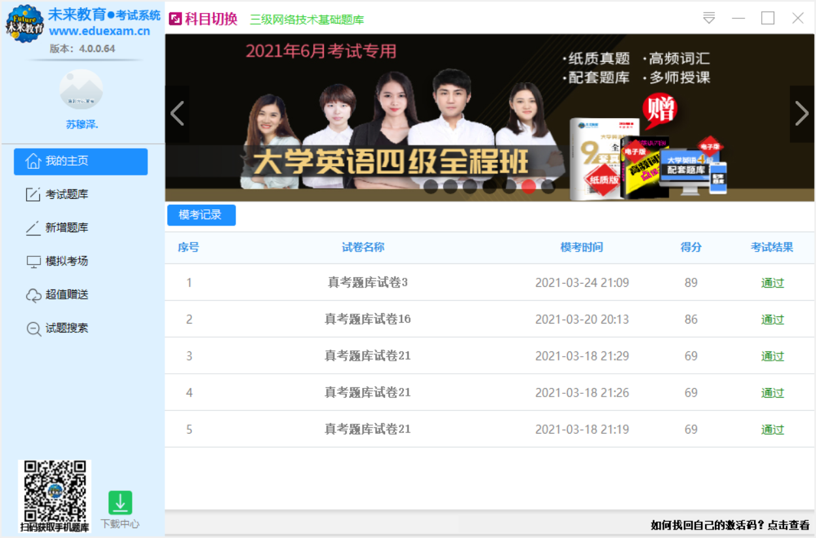Click the 大学英语四级全程班 banner image
The height and width of the screenshot is (538, 816).
[490, 117]
